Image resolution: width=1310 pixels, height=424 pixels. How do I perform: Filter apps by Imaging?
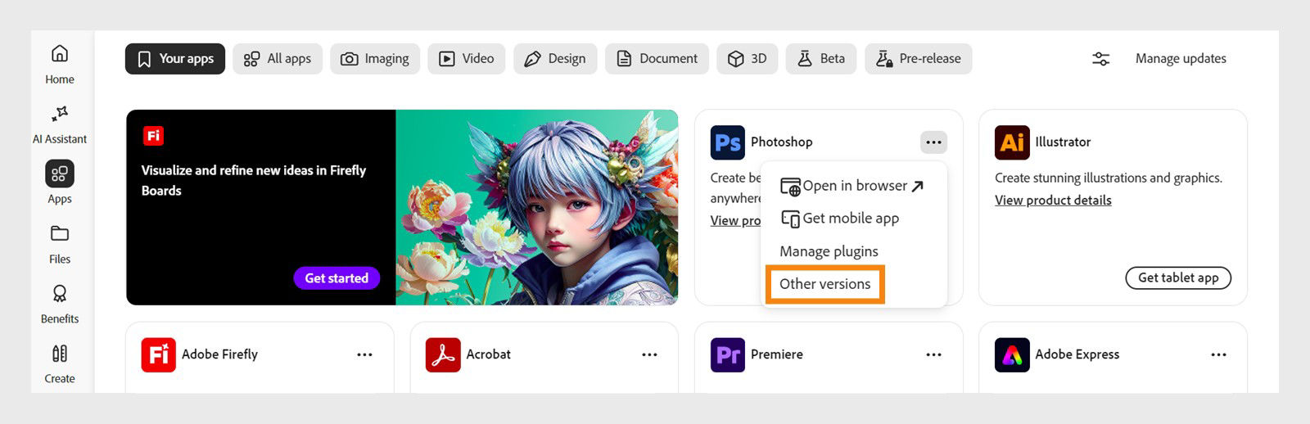pyautogui.click(x=375, y=59)
